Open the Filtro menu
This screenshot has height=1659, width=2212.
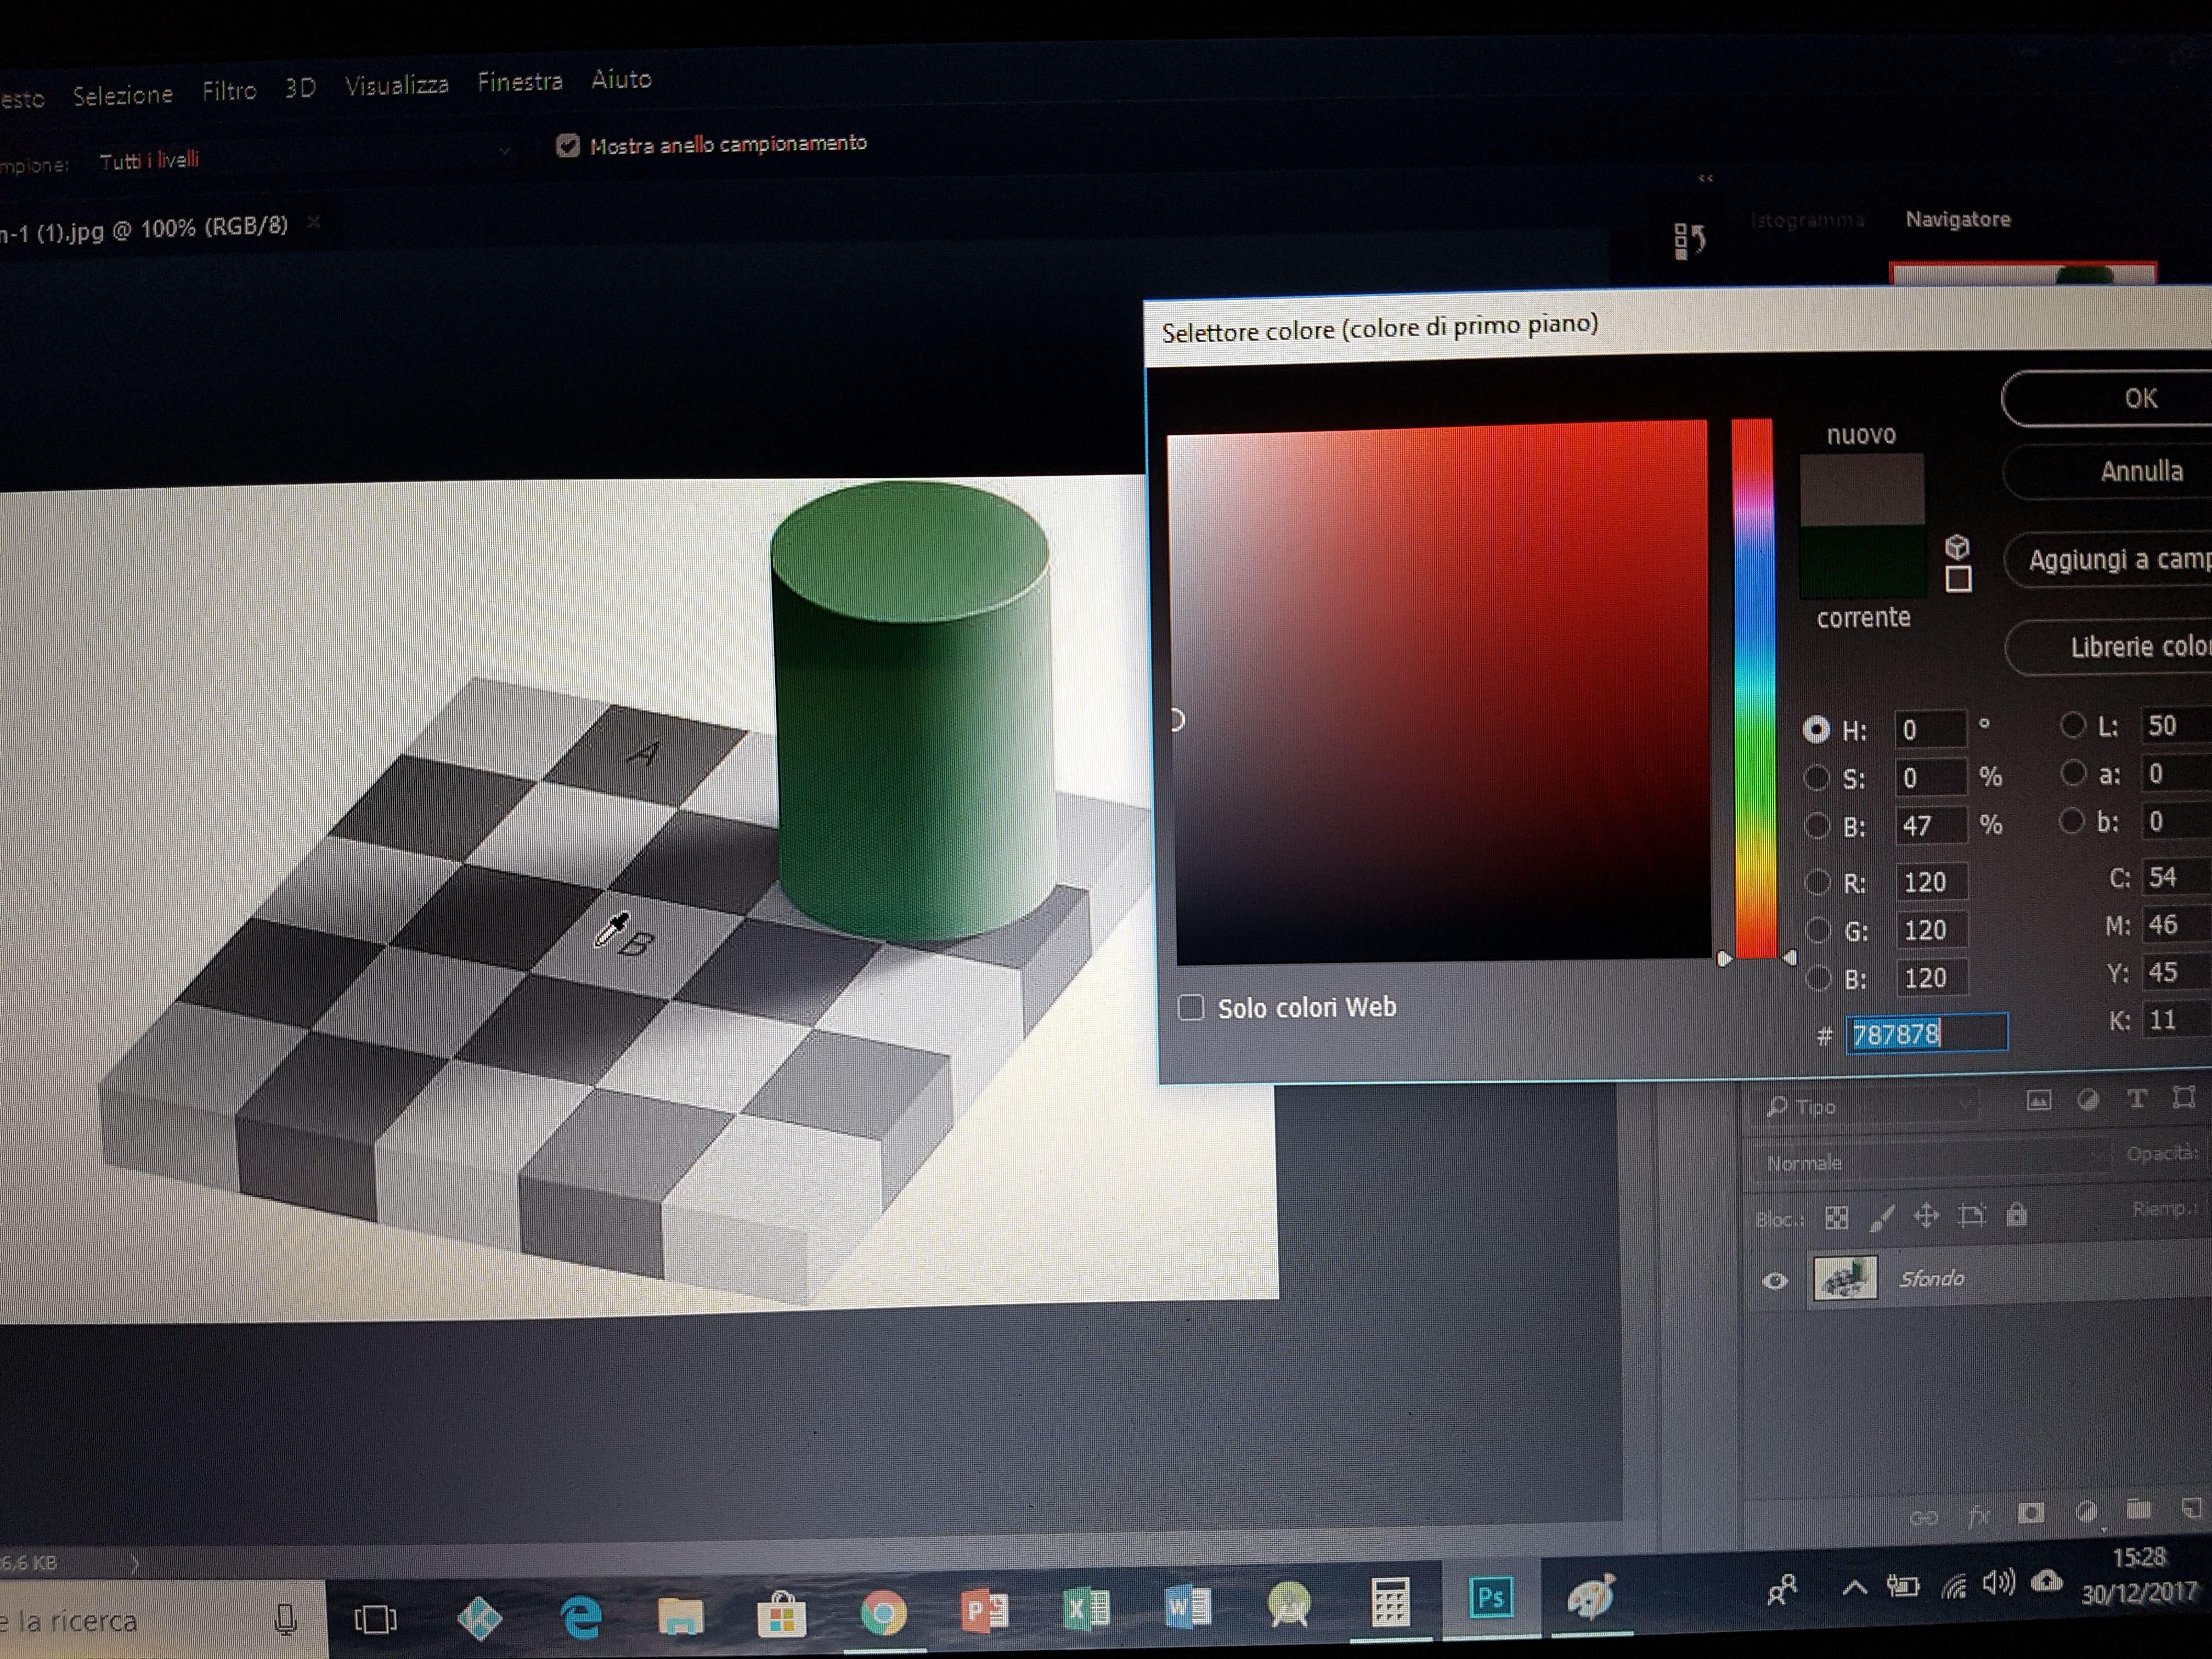coord(229,91)
